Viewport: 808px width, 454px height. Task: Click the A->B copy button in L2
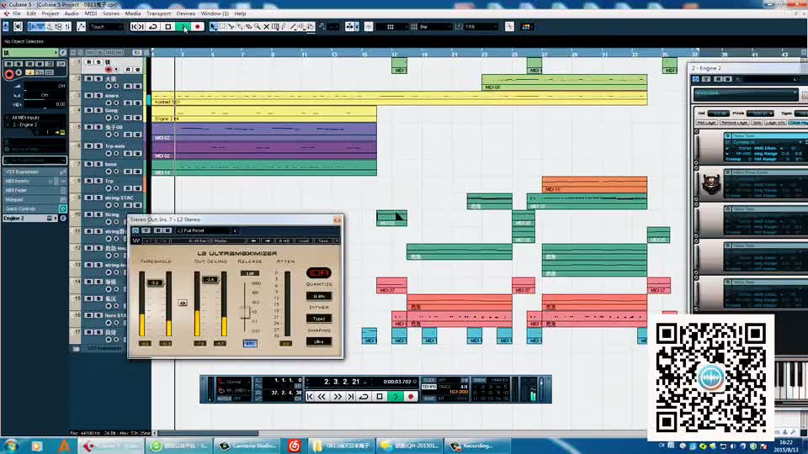click(284, 241)
